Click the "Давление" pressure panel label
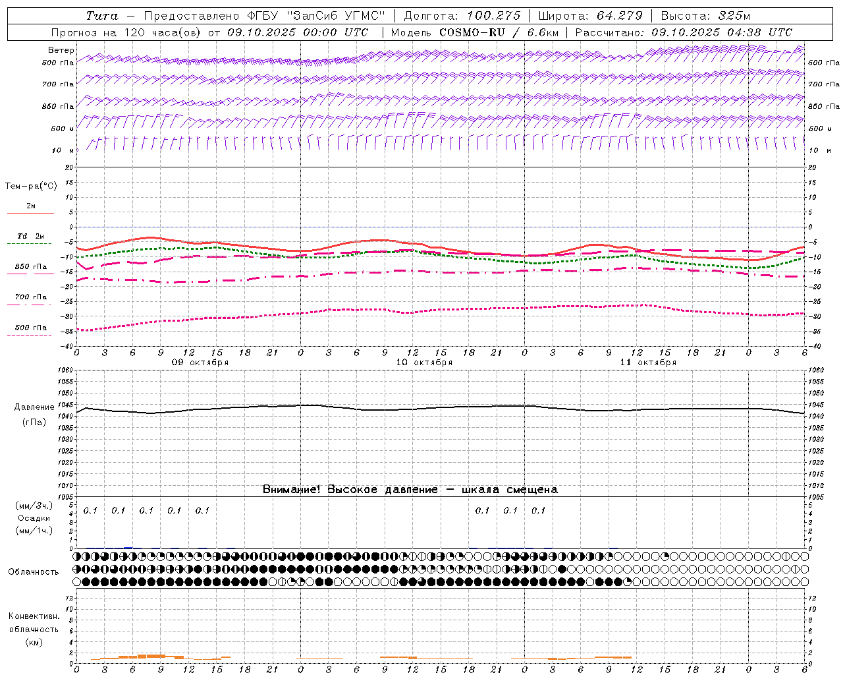Screen dimensions: 843x675 [x=34, y=407]
